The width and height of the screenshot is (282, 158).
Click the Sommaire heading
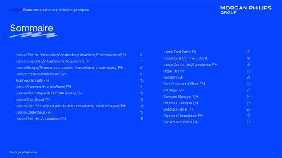pyautogui.click(x=32, y=28)
